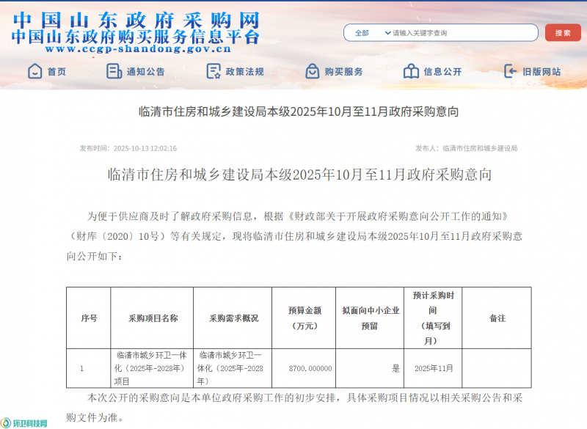Expand the 全部 search category dropdown
Screen dimensions: 587x429
[371, 33]
